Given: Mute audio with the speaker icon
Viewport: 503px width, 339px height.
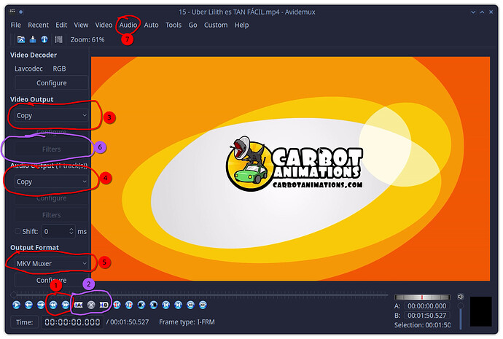Looking at the screenshot, I should pyautogui.click(x=460, y=297).
